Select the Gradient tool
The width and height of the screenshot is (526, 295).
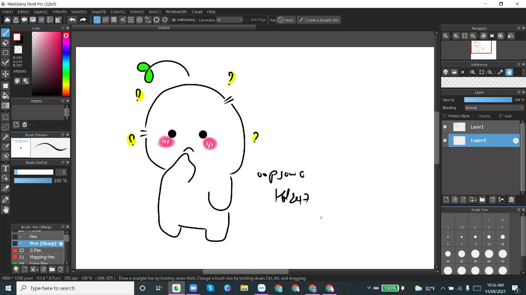coord(5,106)
